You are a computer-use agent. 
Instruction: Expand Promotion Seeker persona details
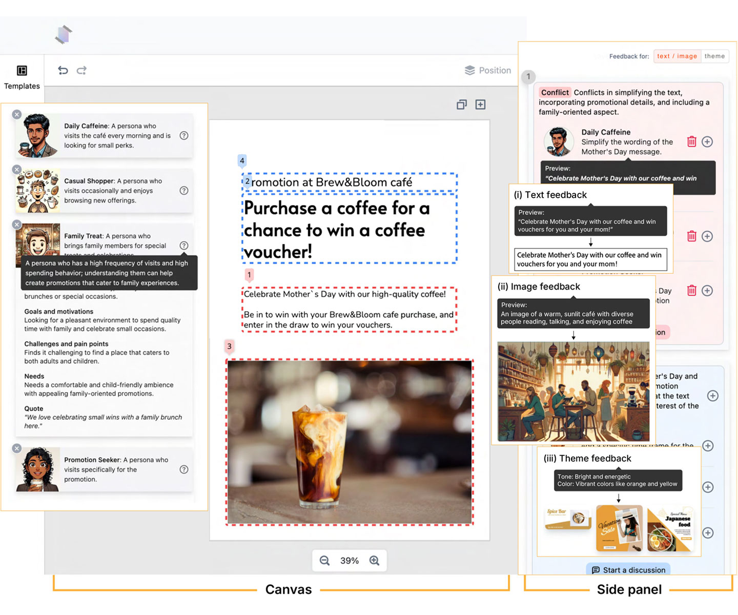click(184, 469)
